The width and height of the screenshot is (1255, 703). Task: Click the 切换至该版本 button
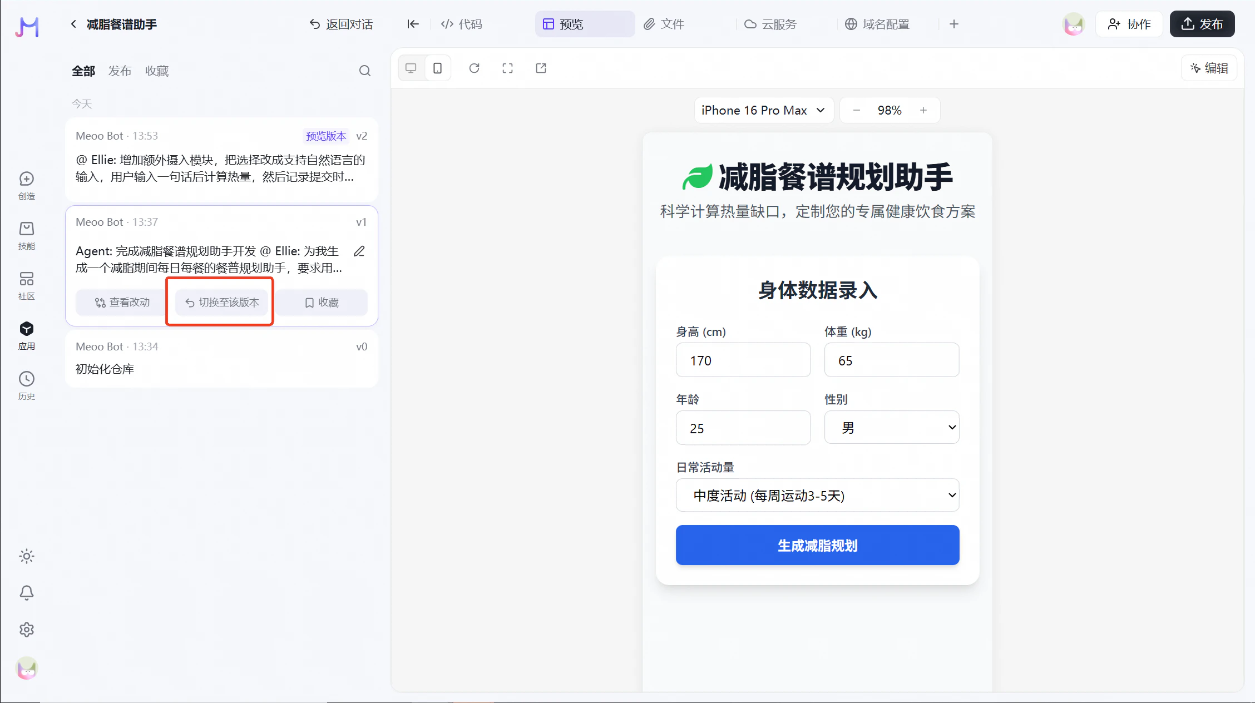pyautogui.click(x=221, y=303)
